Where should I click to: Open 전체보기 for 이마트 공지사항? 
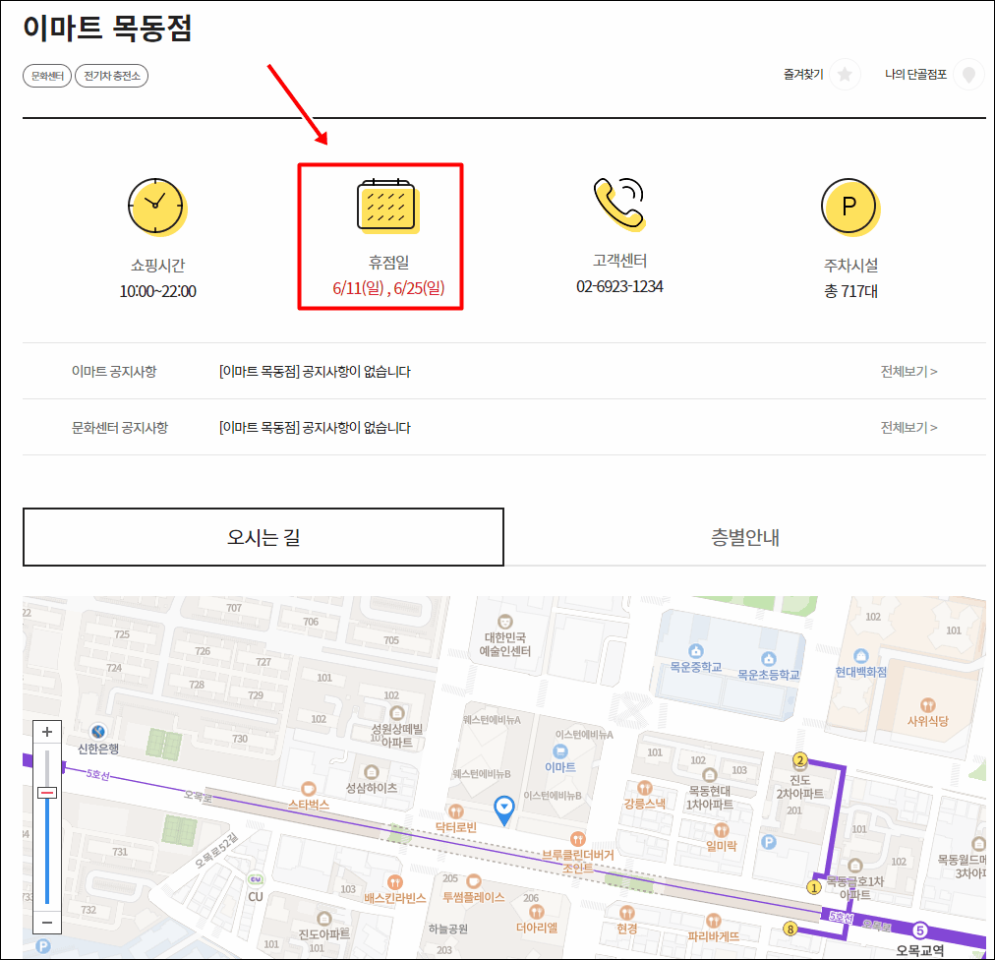tap(908, 372)
